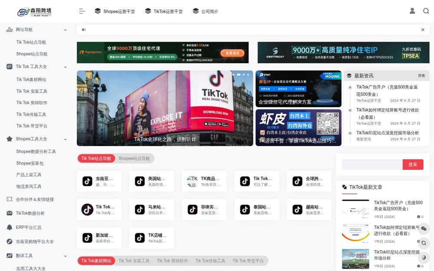Click TikTok icon on 美国站 card

tap(140, 181)
